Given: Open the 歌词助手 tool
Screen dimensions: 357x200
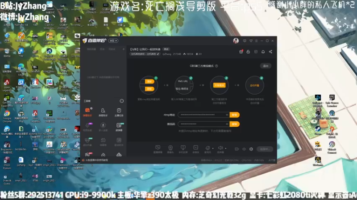Looking at the screenshot, I should pyautogui.click(x=119, y=142).
